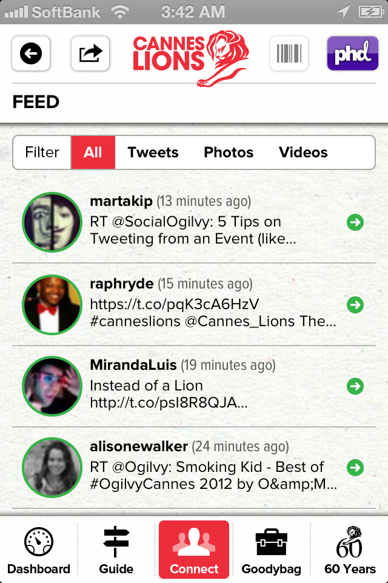The image size is (388, 583).
Task: Select the All filter option
Action: (x=93, y=152)
